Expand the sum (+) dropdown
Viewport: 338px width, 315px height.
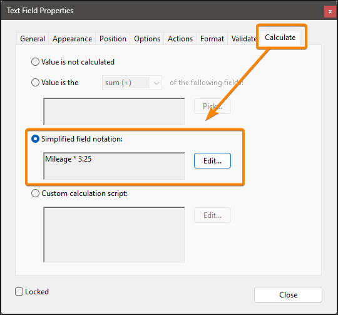click(x=132, y=83)
